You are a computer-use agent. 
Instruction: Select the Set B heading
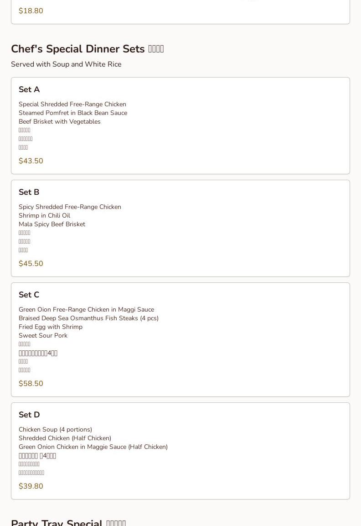click(29, 192)
